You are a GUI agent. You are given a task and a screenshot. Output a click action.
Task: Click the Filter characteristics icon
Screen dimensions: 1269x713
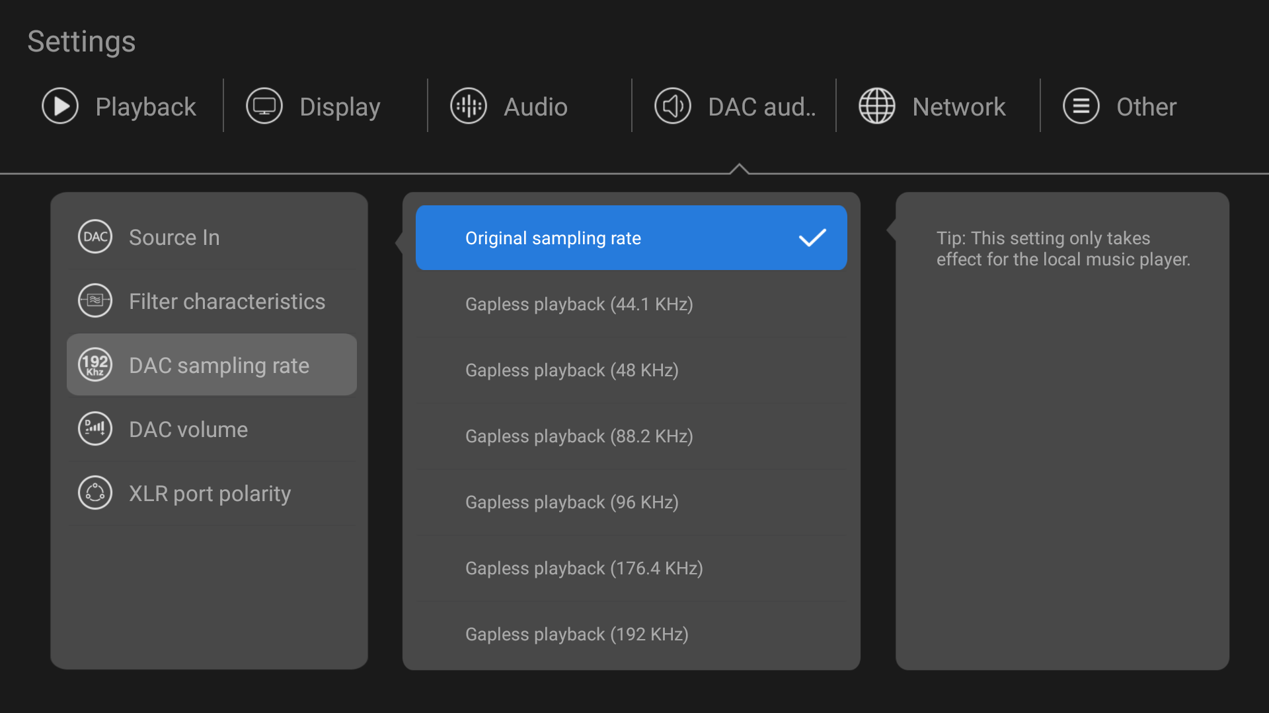tap(95, 301)
